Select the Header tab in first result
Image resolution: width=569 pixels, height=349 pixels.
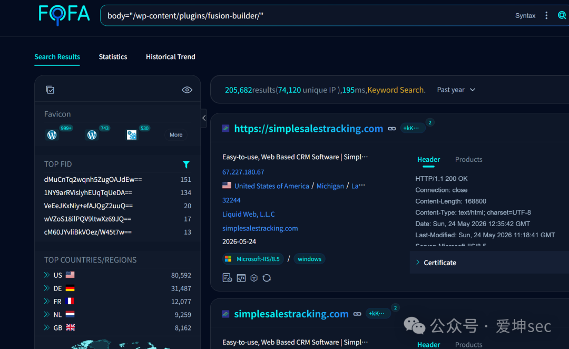tap(428, 159)
